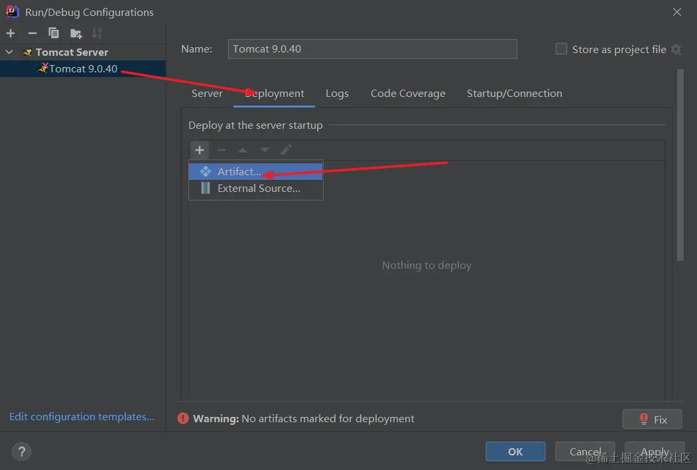The width and height of the screenshot is (697, 470).
Task: Create a new configuration folder
Action: [x=76, y=33]
